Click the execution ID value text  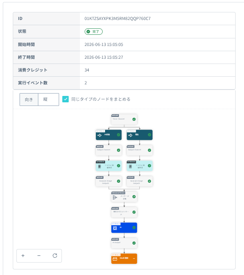click(117, 19)
